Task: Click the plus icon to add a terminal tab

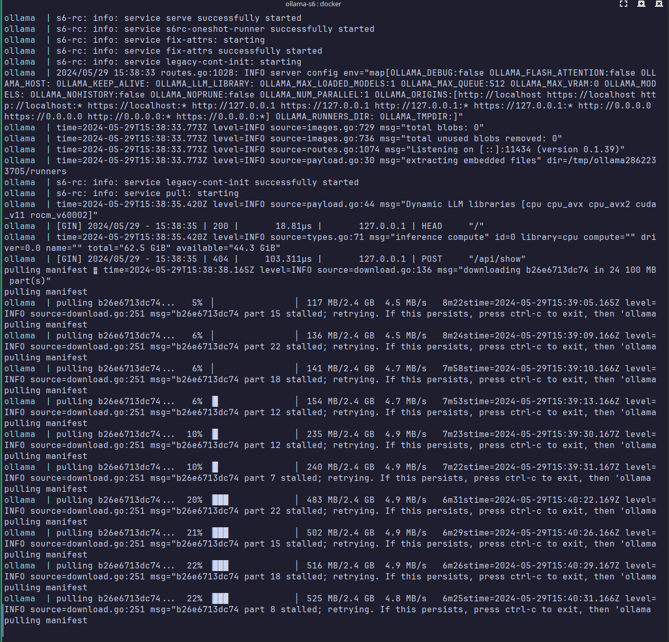Action: (641, 4)
